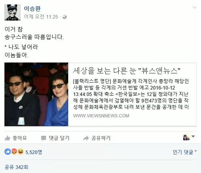This screenshot has width=201, height=173.
Task: Click the public globe privacy icon
Action: coord(65,17)
